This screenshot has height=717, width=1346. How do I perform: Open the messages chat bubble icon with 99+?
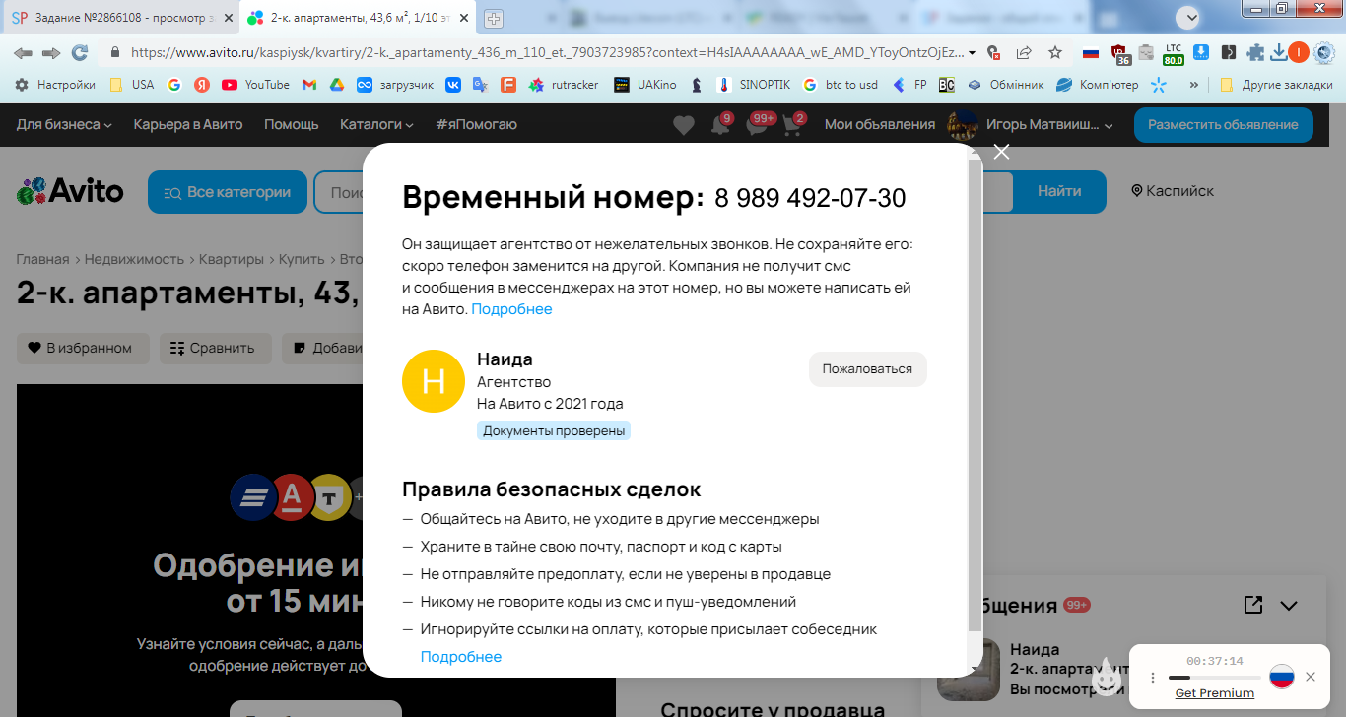tap(757, 125)
